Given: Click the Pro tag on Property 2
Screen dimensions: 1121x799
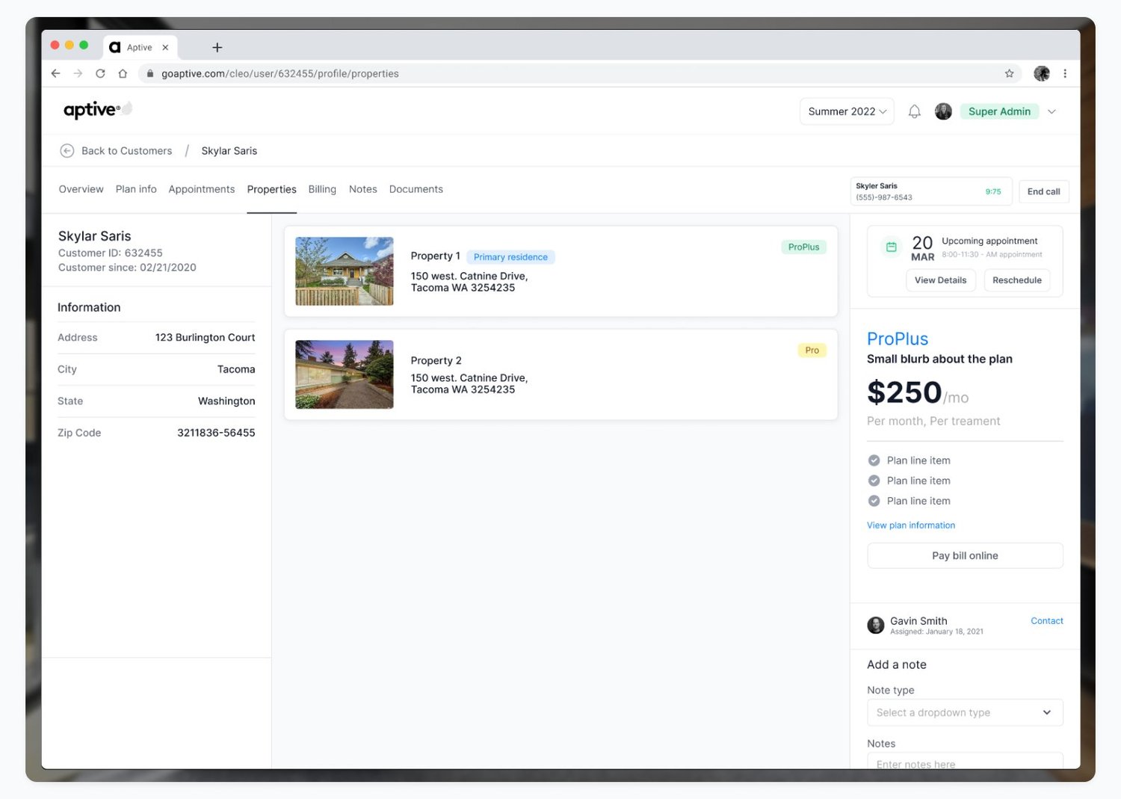Looking at the screenshot, I should pyautogui.click(x=812, y=350).
